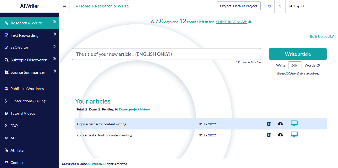Image resolution: width=338 pixels, height=168 pixels.
Task: Click the article title input field
Action: (x=166, y=54)
